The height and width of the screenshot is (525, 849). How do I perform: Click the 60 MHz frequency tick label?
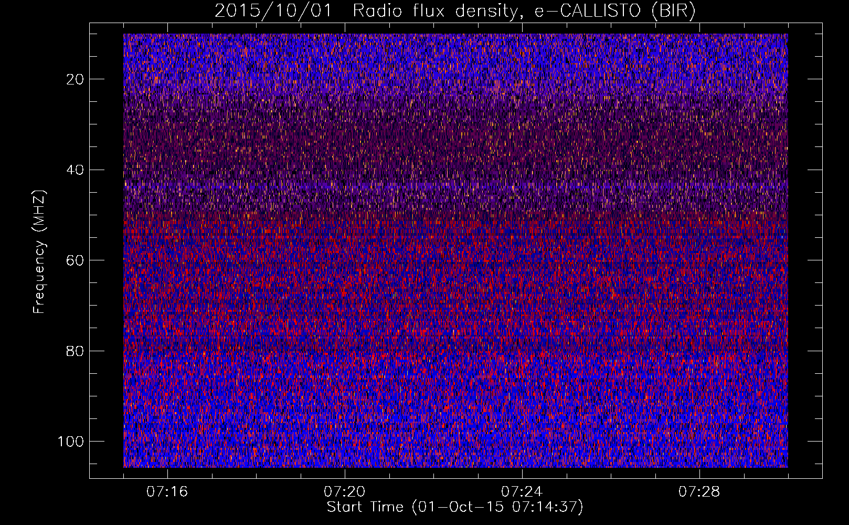pos(76,260)
